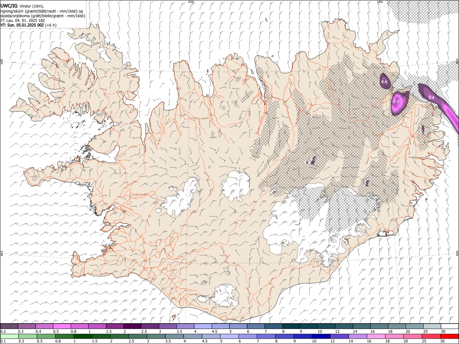Select the rain legend swatch starting at 4
This screenshot has width=459, height=344.
(x=192, y=336)
